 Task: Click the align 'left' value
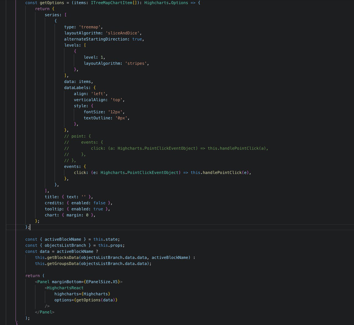tap(98, 94)
